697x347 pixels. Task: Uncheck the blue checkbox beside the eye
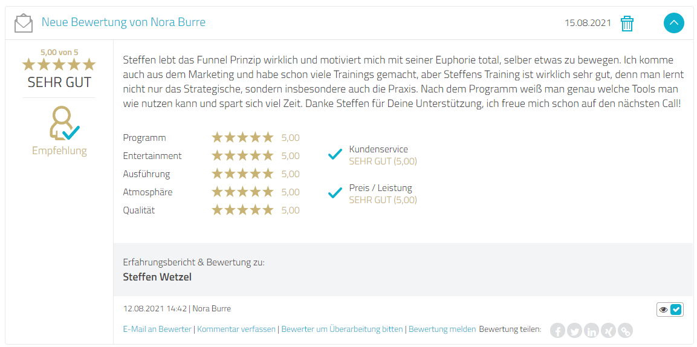coord(676,310)
